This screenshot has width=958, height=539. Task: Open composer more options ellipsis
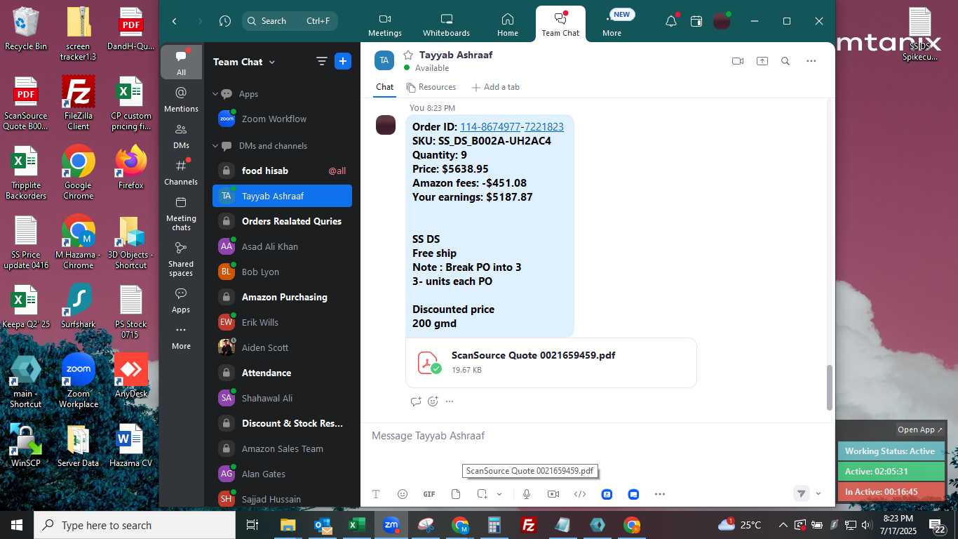(x=660, y=494)
